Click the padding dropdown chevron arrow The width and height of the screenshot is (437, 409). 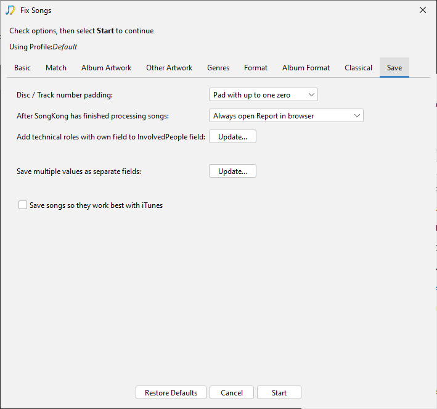pos(311,95)
